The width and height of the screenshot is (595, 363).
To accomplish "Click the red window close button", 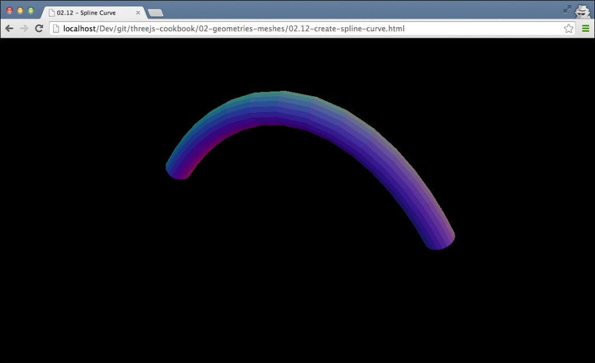I will [10, 11].
